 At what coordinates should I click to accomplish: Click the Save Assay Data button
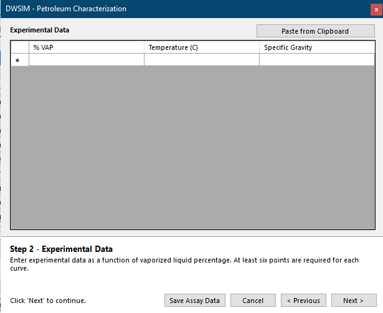pos(195,301)
